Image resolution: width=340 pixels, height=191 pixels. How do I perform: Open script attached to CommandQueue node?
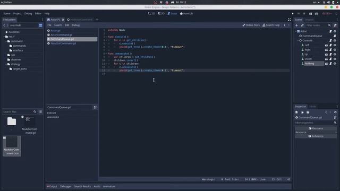click(x=335, y=36)
